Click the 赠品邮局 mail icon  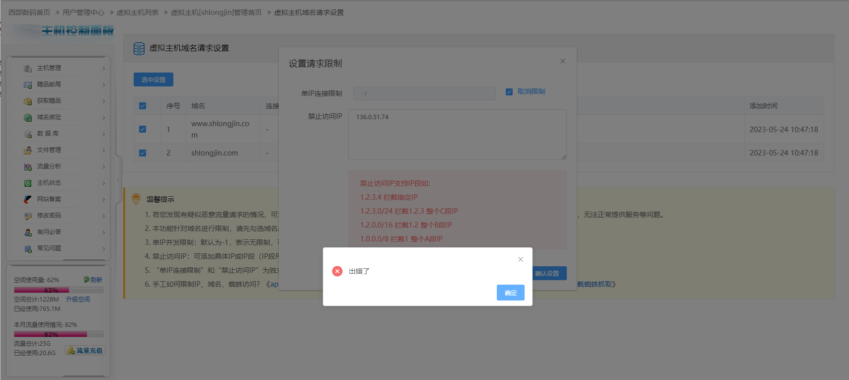[28, 85]
